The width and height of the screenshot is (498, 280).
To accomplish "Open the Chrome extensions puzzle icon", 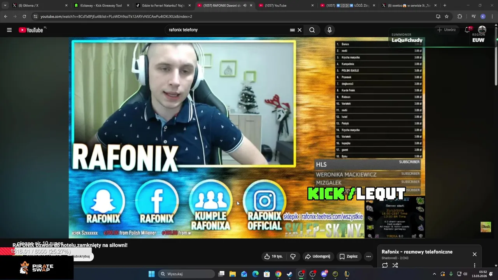I will [459, 16].
